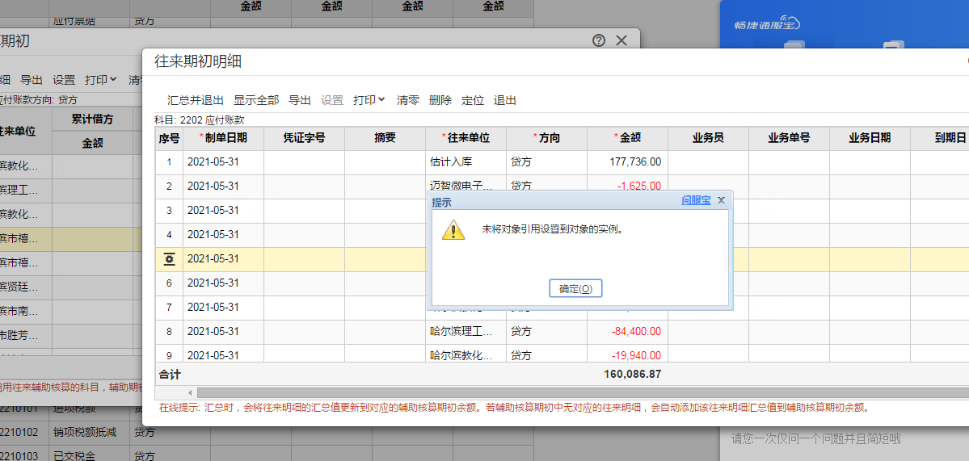This screenshot has width=969, height=461.
Task: Click the 畅捷通服宝 logo in the blue panel
Action: (x=768, y=23)
